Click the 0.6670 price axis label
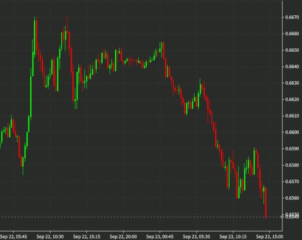The width and height of the screenshot is (302, 240). tap(291, 17)
